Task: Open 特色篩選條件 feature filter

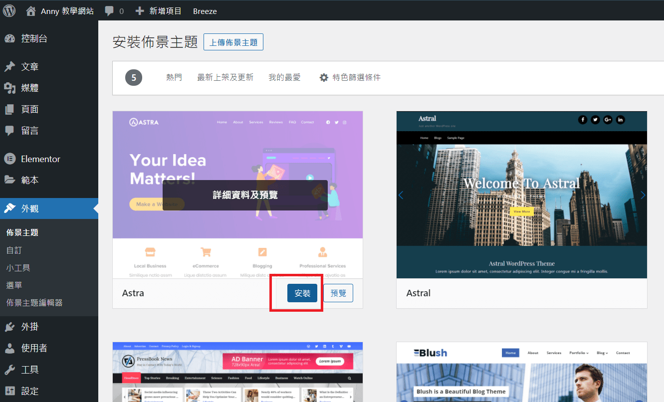Action: (350, 77)
